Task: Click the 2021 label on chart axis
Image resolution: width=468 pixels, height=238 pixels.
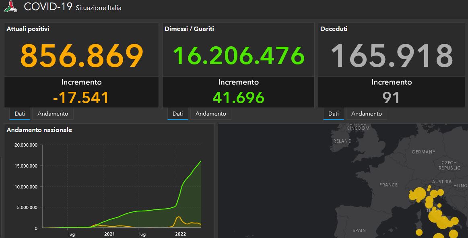Action: (x=109, y=234)
